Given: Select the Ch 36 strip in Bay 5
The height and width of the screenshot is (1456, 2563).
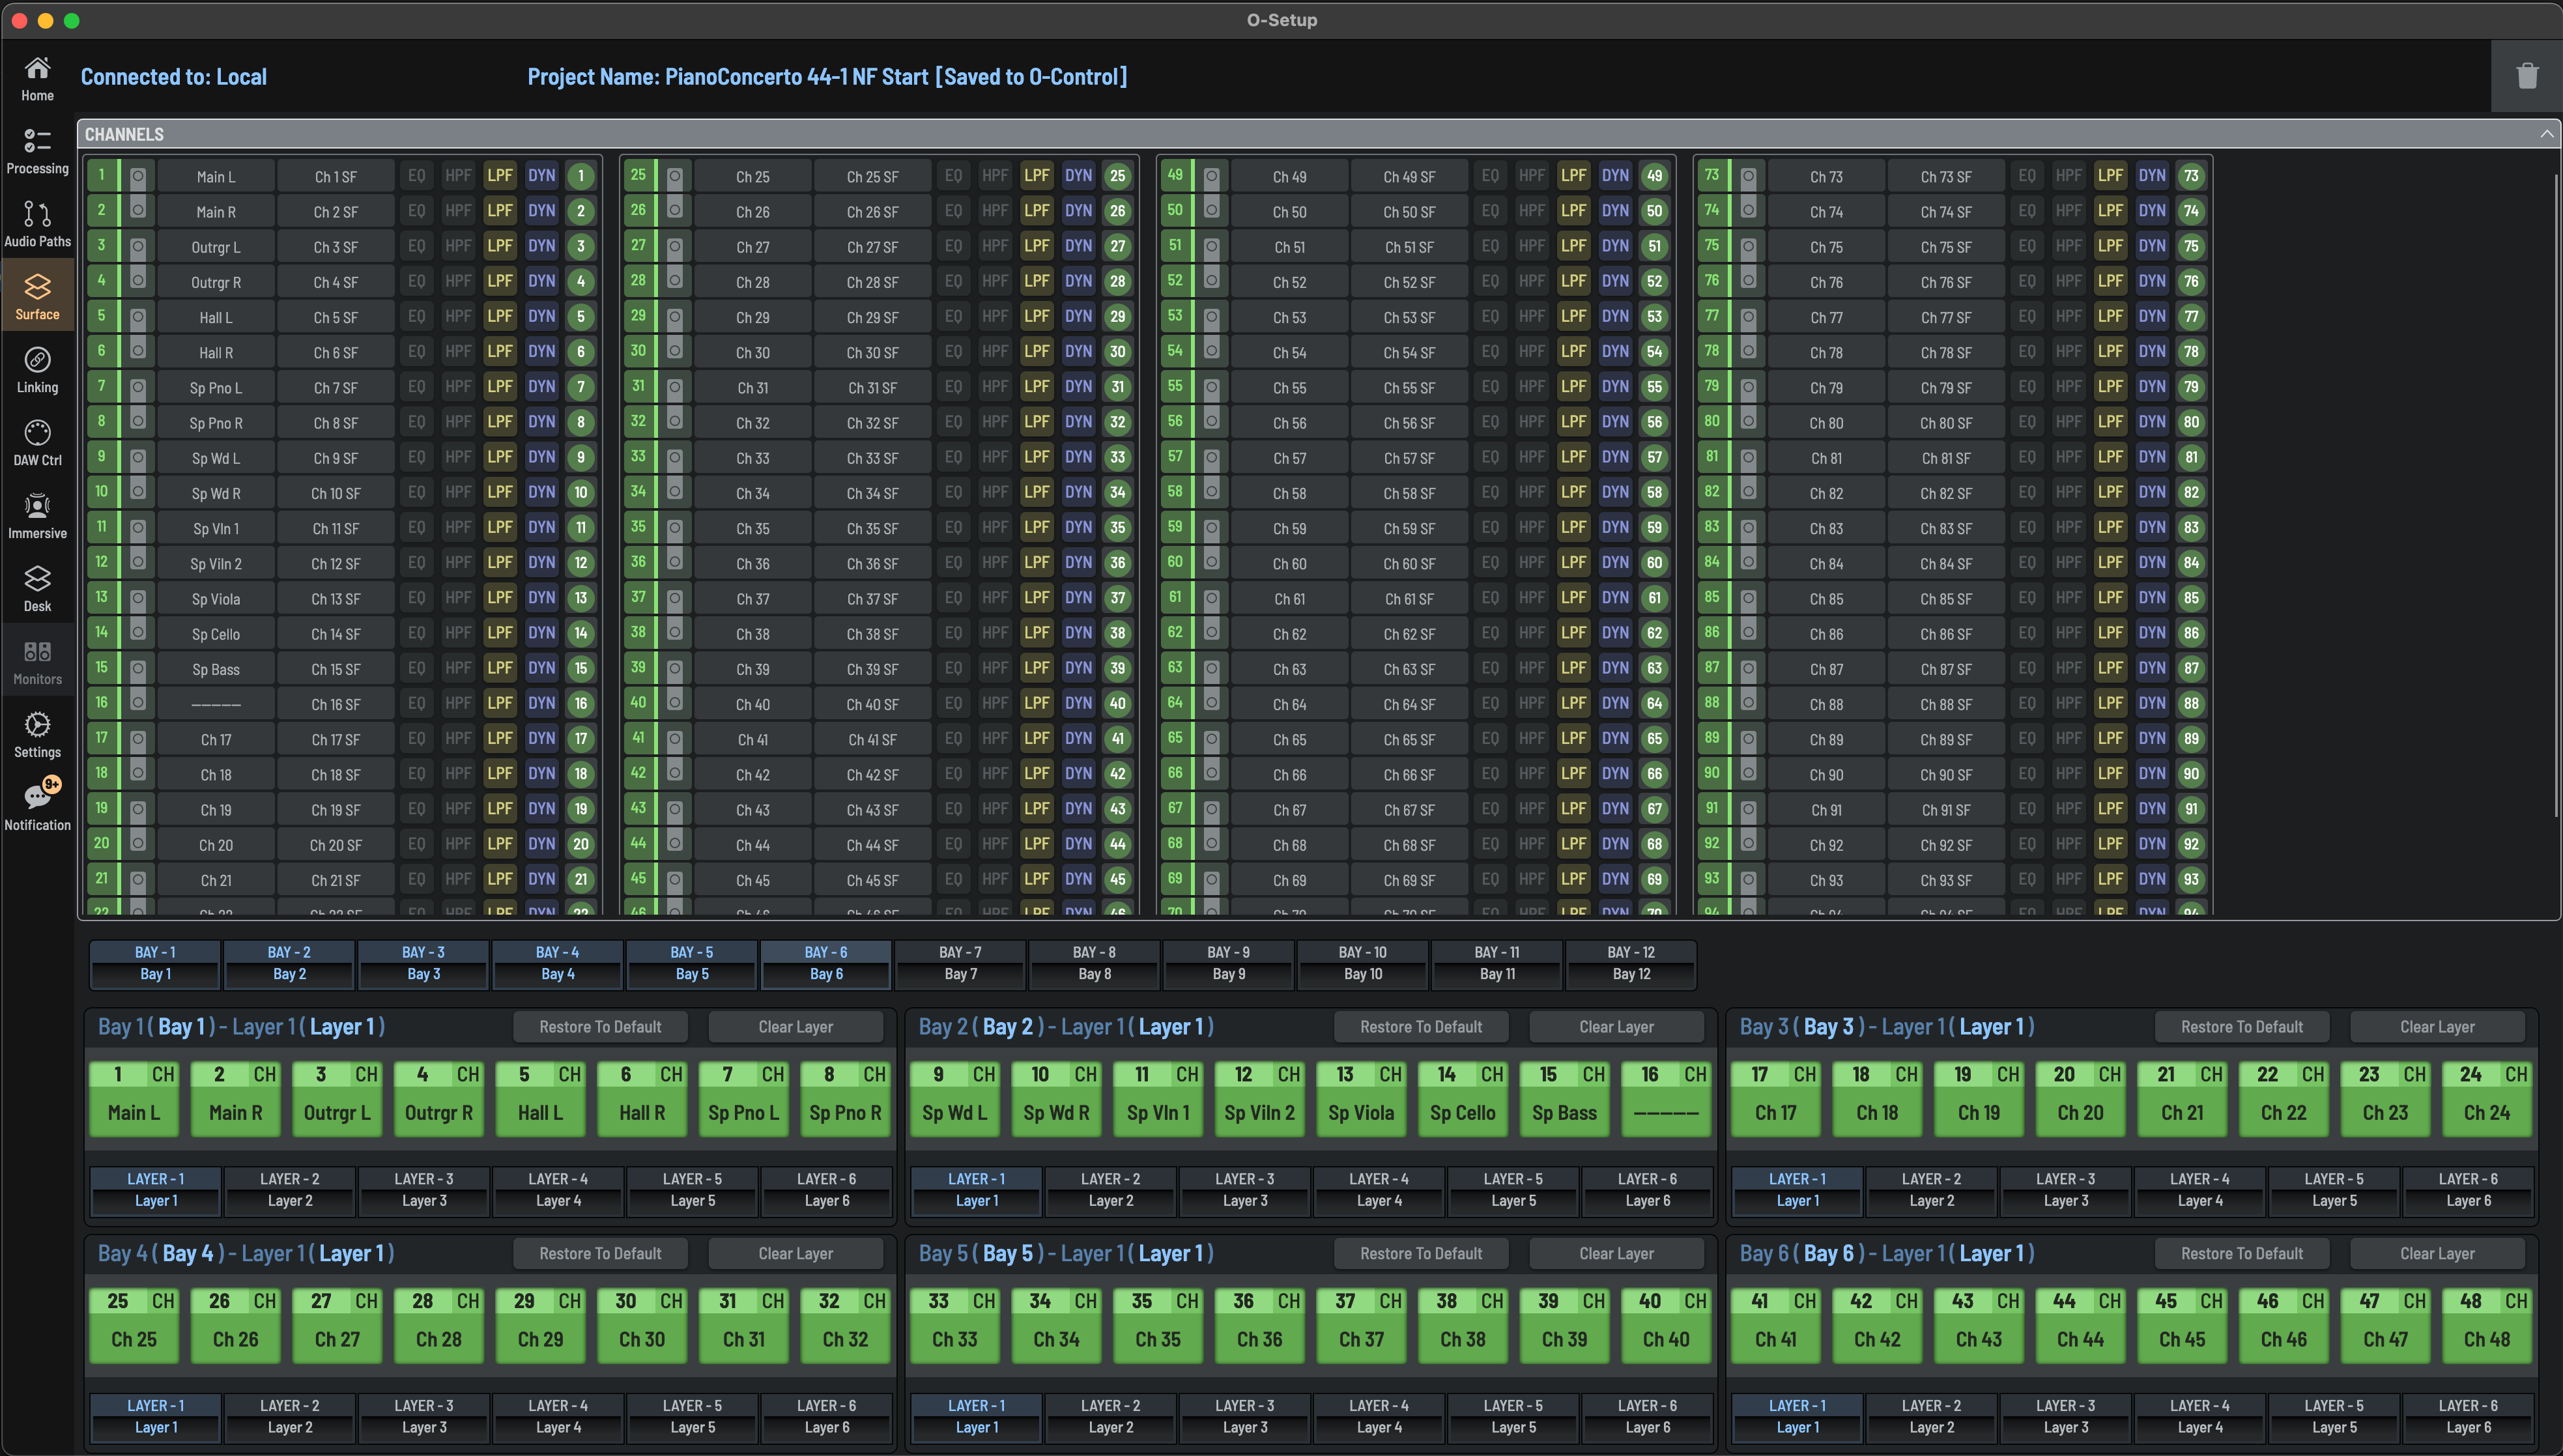Looking at the screenshot, I should [1259, 1326].
